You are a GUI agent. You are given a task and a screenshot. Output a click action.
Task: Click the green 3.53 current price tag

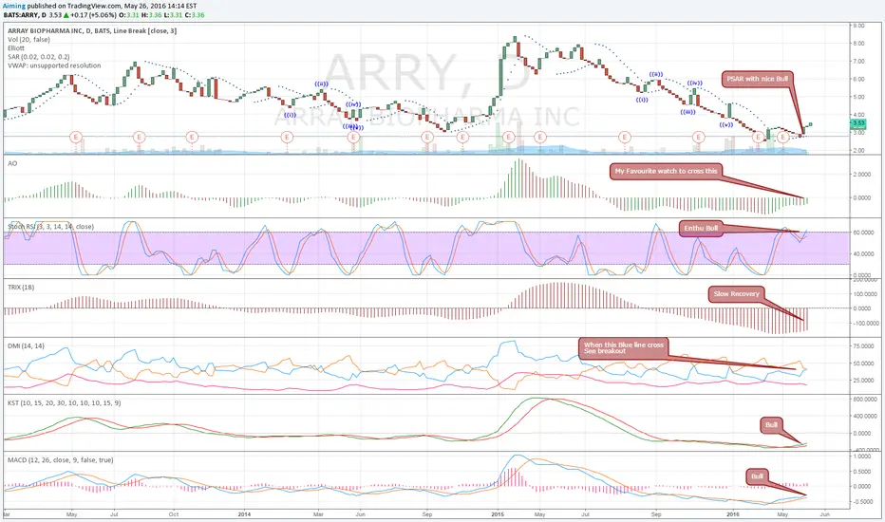[x=857, y=123]
